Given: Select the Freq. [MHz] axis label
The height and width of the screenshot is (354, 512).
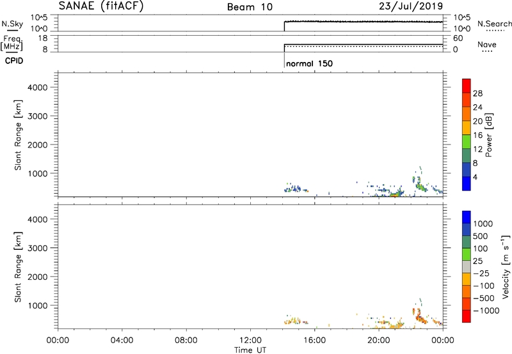Looking at the screenshot, I should pos(12,43).
